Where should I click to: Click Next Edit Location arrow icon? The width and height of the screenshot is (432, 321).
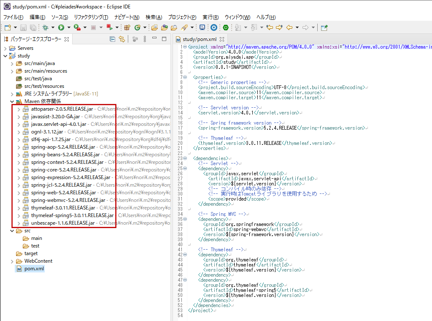click(279, 27)
